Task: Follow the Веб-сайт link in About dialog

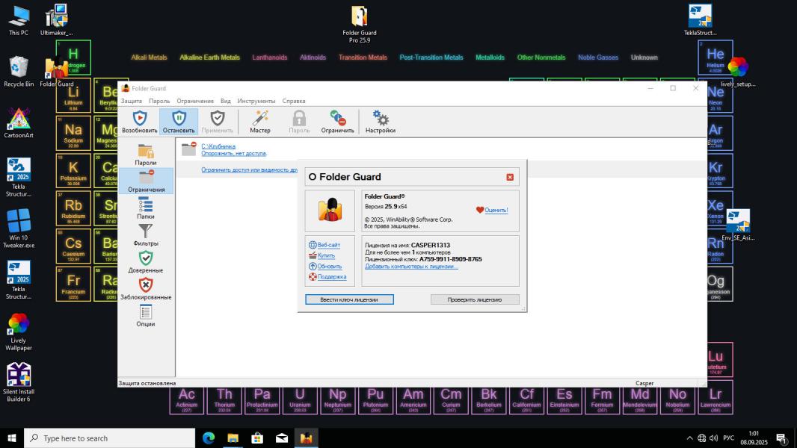Action: 328,245
